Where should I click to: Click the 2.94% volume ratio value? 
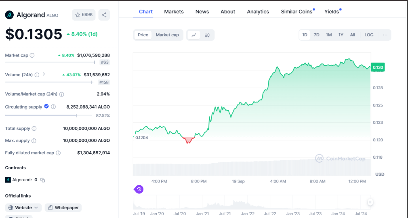(x=103, y=94)
